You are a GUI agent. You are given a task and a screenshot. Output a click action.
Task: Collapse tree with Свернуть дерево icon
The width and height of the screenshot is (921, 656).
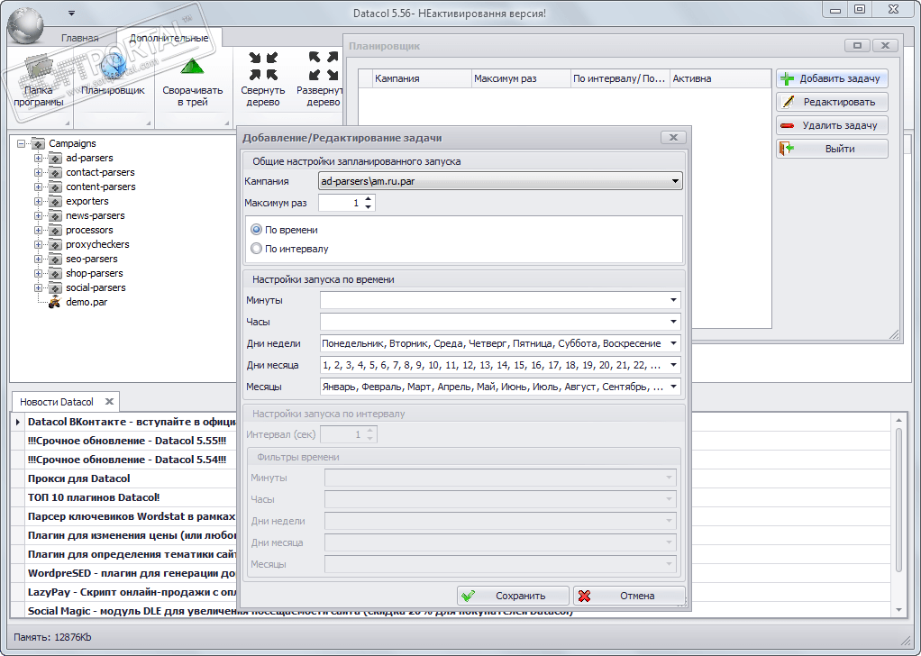click(262, 66)
